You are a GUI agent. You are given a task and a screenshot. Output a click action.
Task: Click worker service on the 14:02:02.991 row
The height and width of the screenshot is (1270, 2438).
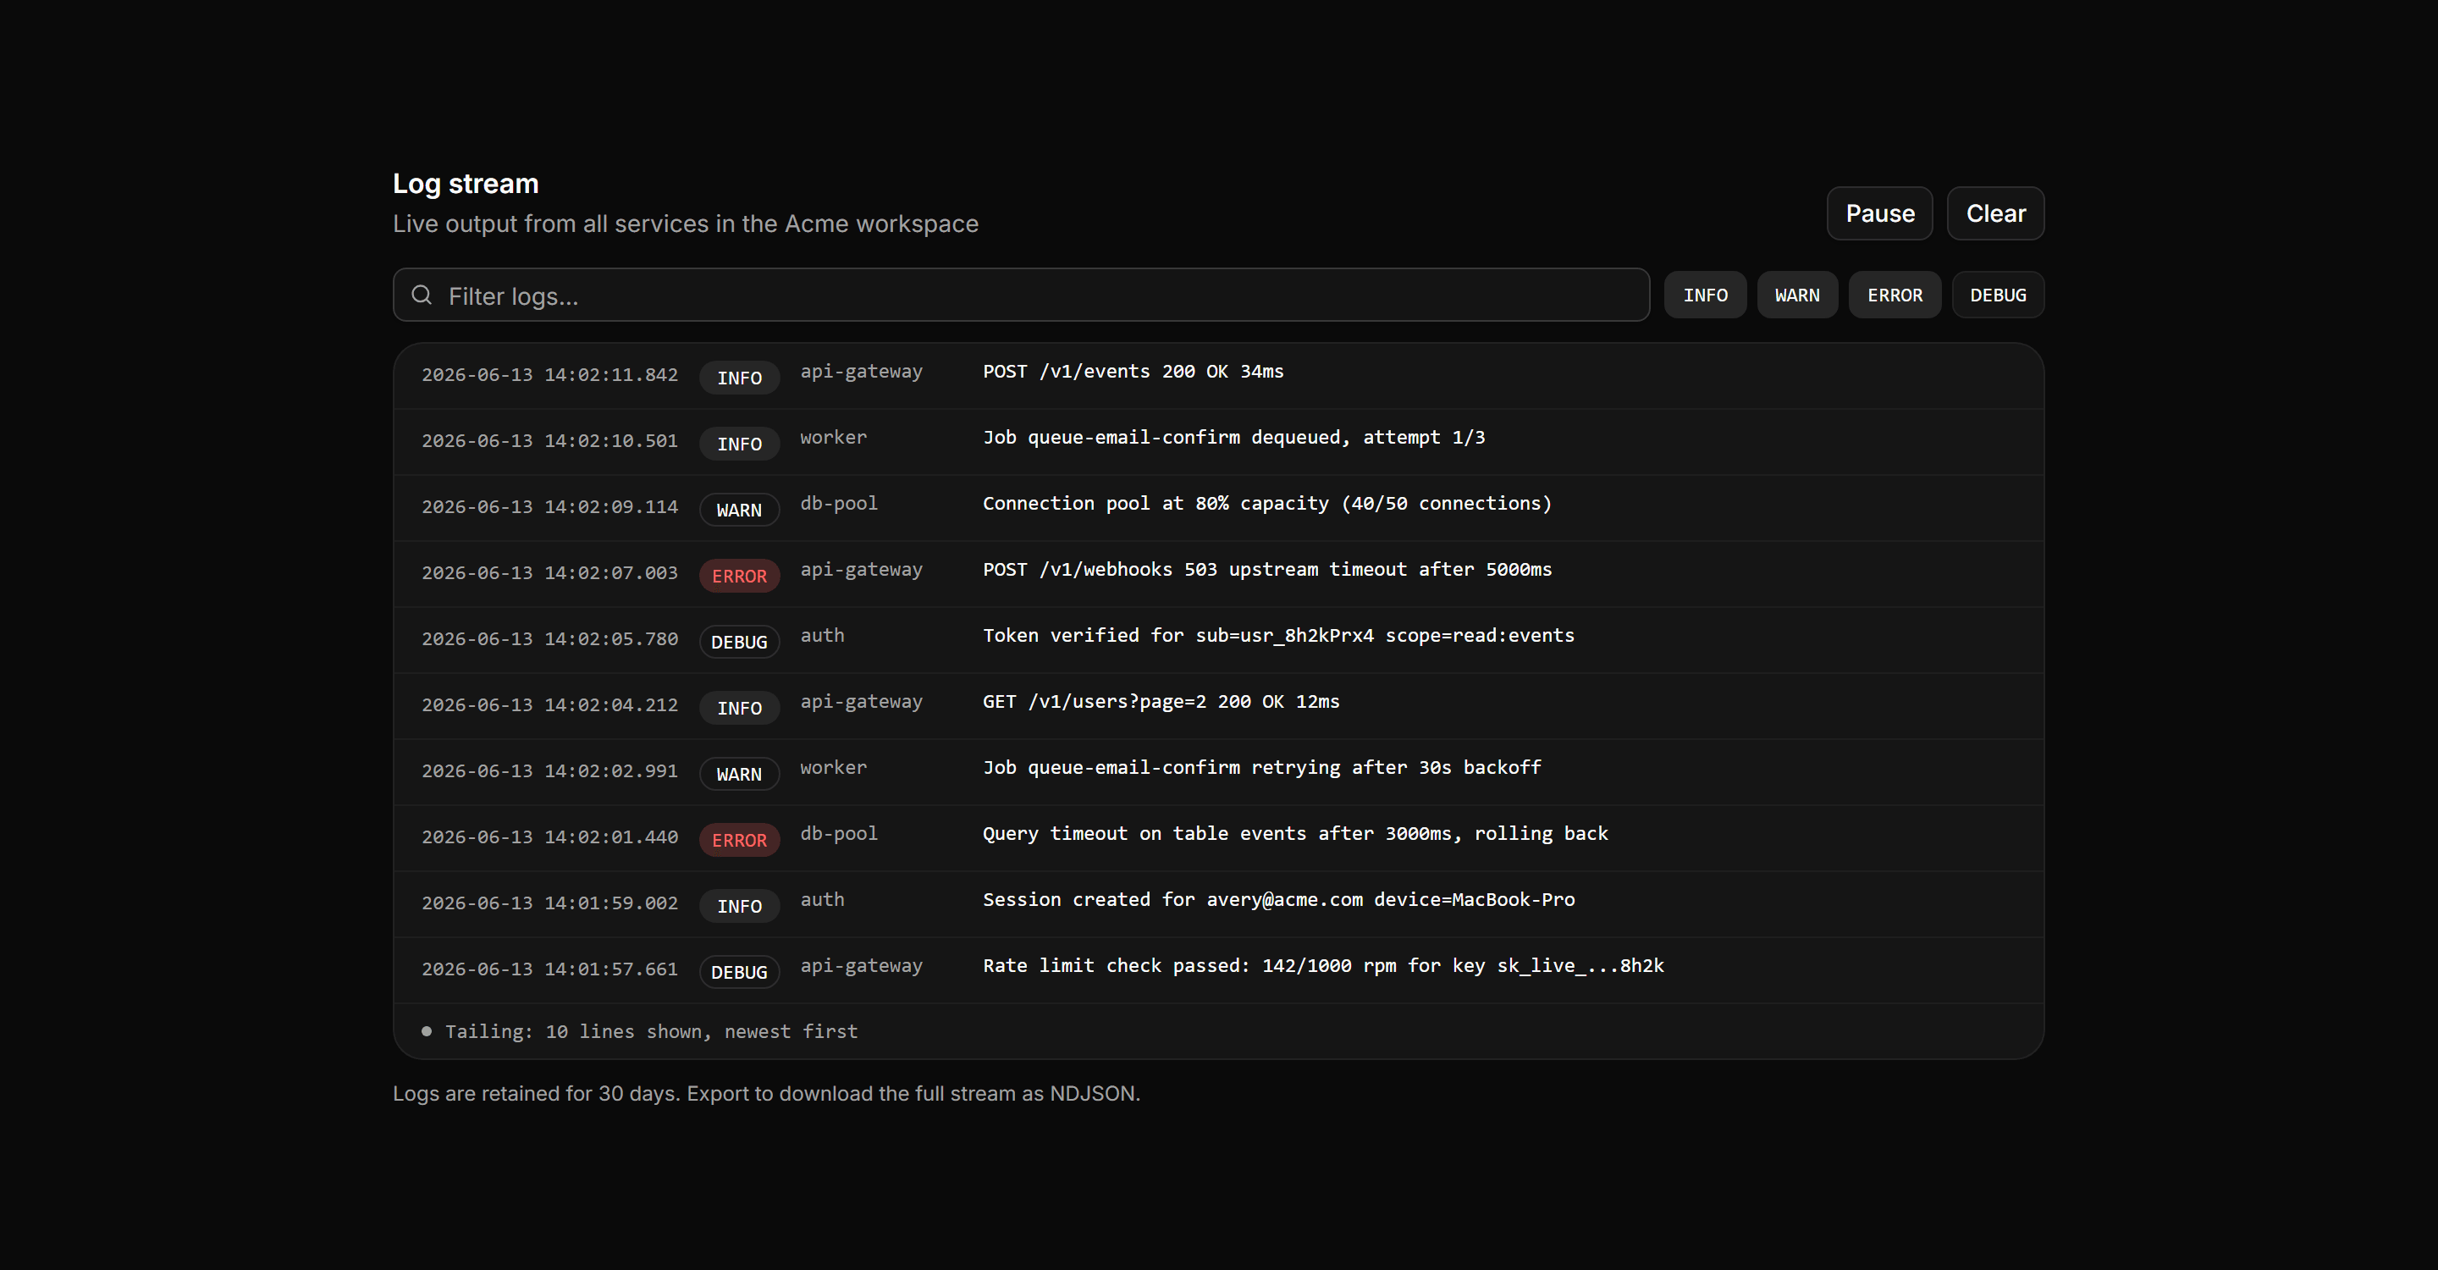834,767
